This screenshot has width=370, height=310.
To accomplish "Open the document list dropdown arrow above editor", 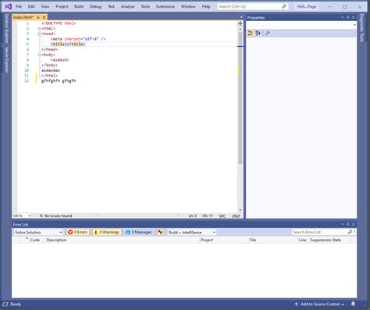I will pyautogui.click(x=241, y=17).
